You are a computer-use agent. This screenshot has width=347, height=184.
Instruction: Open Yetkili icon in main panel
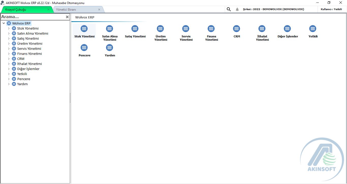[x=313, y=29]
